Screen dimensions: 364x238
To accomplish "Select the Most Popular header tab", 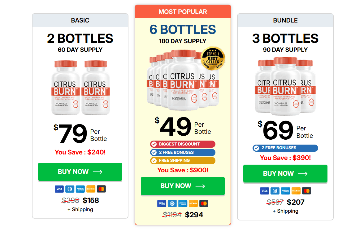I will [183, 12].
